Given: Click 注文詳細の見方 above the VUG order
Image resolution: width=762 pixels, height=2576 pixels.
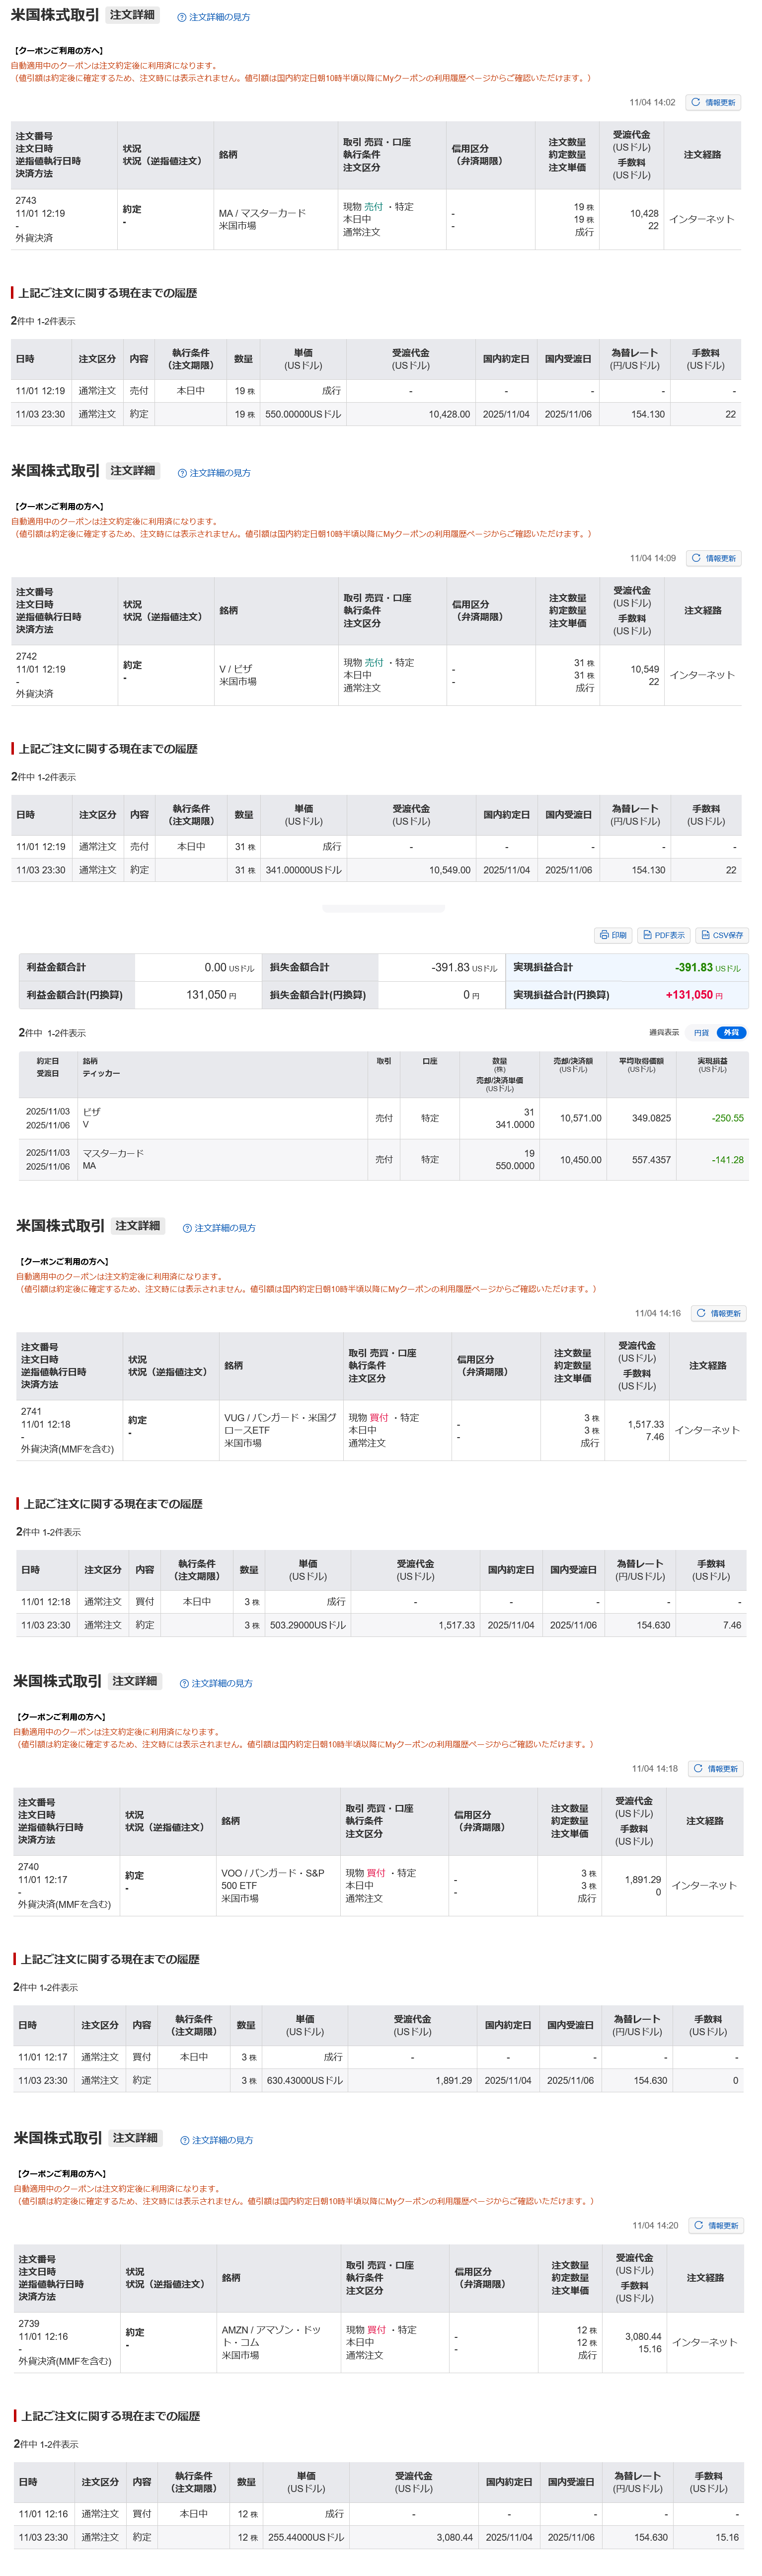Looking at the screenshot, I should pos(219,1228).
